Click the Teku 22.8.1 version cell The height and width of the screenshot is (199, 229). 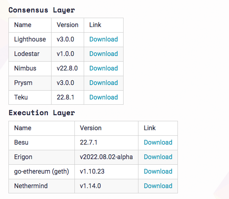point(68,97)
